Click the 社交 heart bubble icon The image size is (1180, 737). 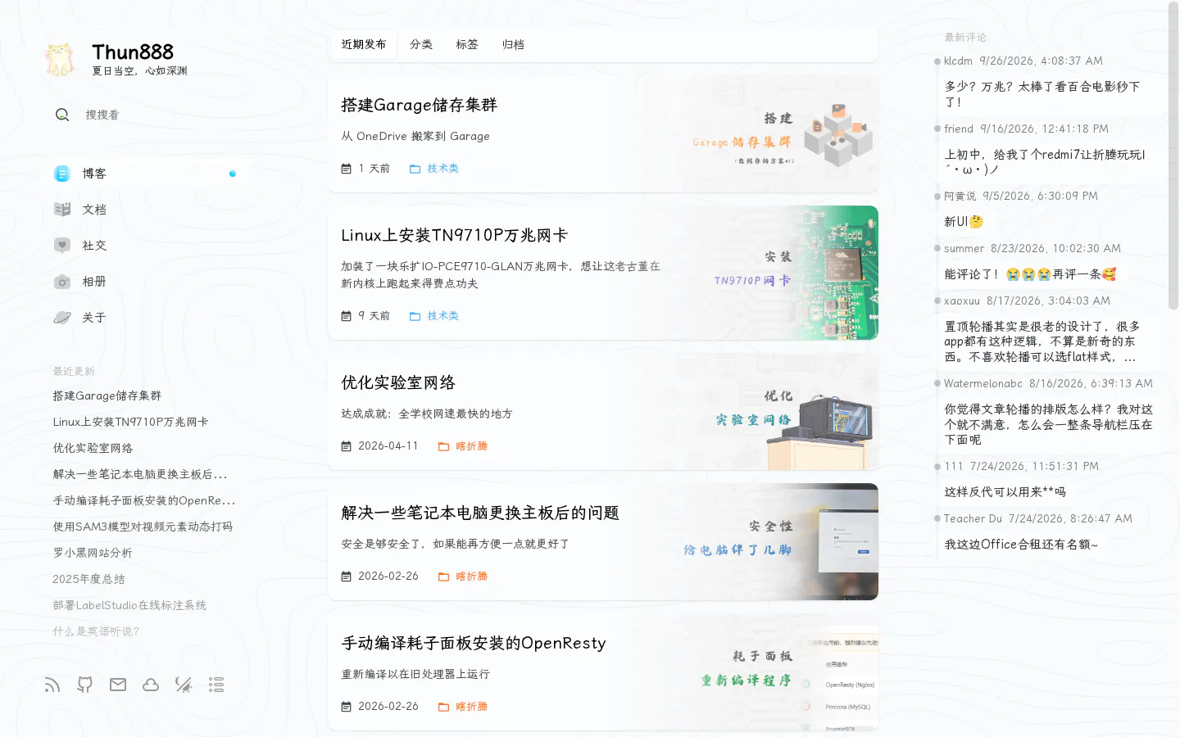(x=62, y=246)
